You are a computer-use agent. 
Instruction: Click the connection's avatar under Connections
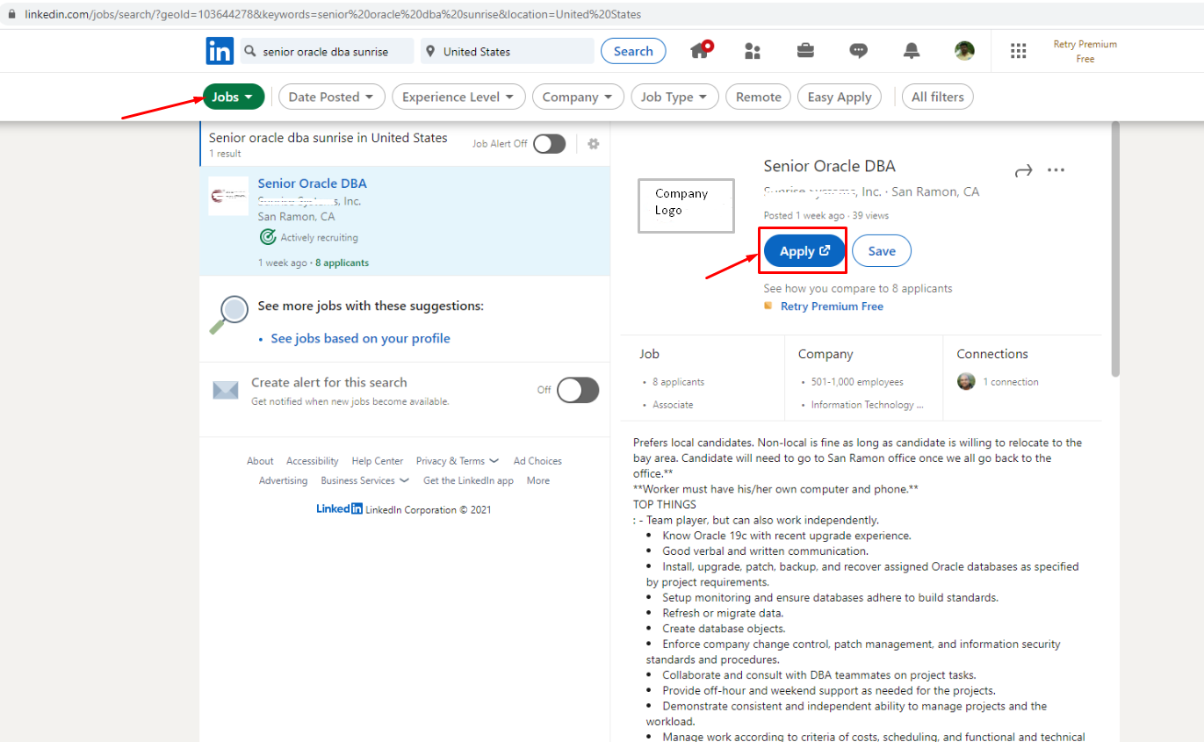pyautogui.click(x=966, y=382)
